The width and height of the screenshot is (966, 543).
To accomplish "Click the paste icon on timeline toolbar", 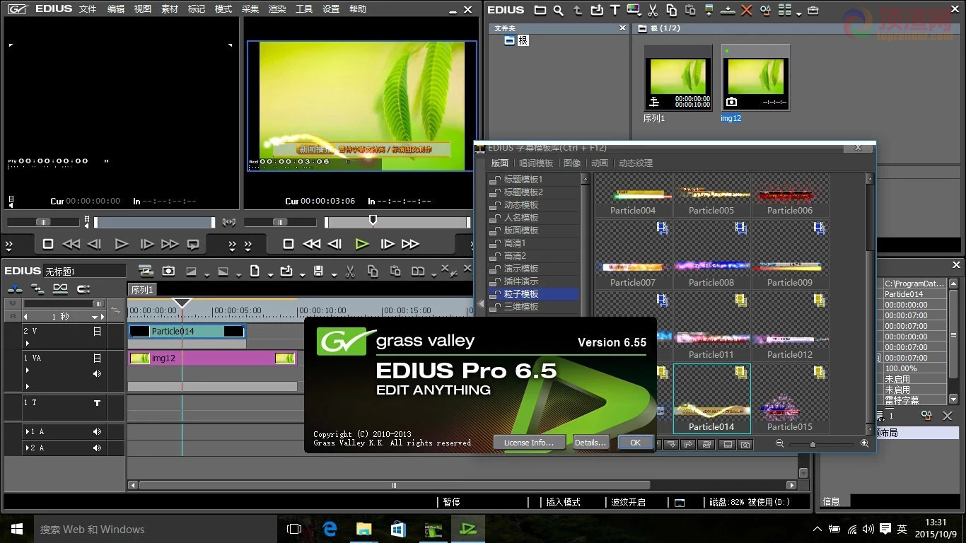I will (x=395, y=271).
